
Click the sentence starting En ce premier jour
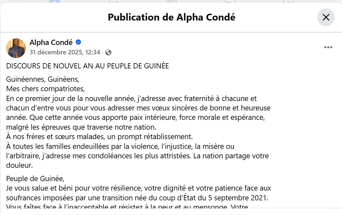click(132, 98)
